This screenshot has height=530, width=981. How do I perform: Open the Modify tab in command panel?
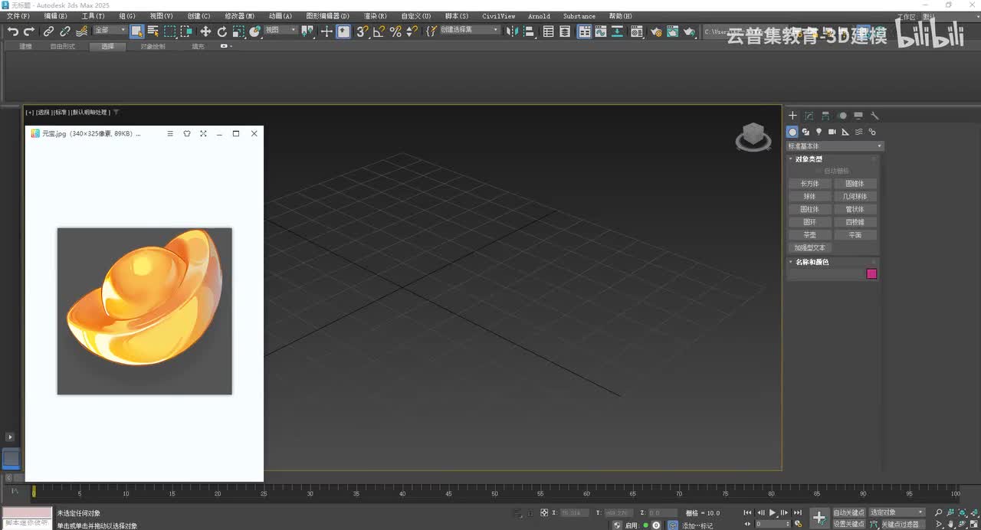[809, 116]
